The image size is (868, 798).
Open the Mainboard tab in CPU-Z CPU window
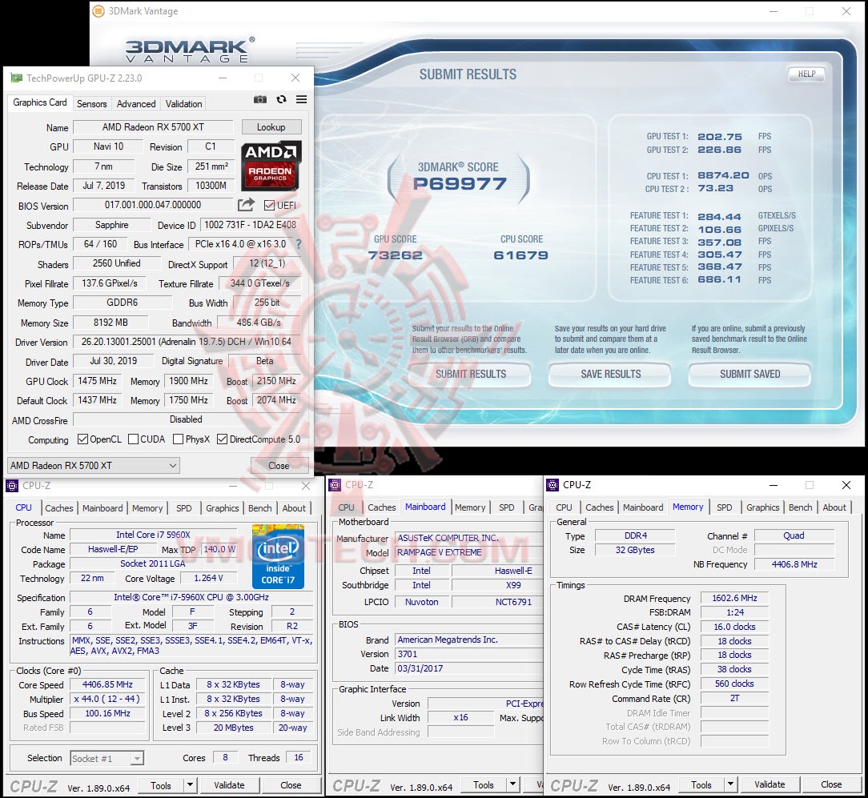pyautogui.click(x=102, y=508)
